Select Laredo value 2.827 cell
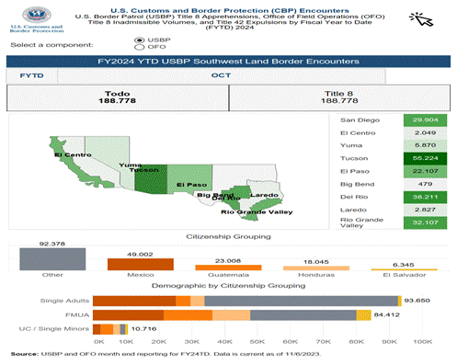 tap(425, 210)
